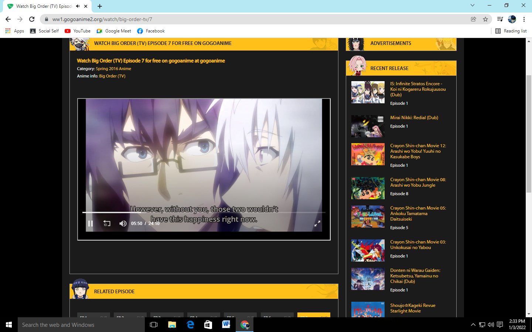The height and width of the screenshot is (332, 532).
Task: Open the media controls icon in Chrome toolbar
Action: click(500, 19)
